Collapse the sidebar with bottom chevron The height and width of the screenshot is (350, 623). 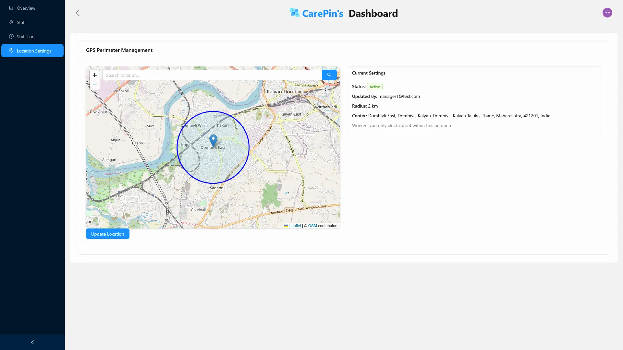pyautogui.click(x=32, y=342)
